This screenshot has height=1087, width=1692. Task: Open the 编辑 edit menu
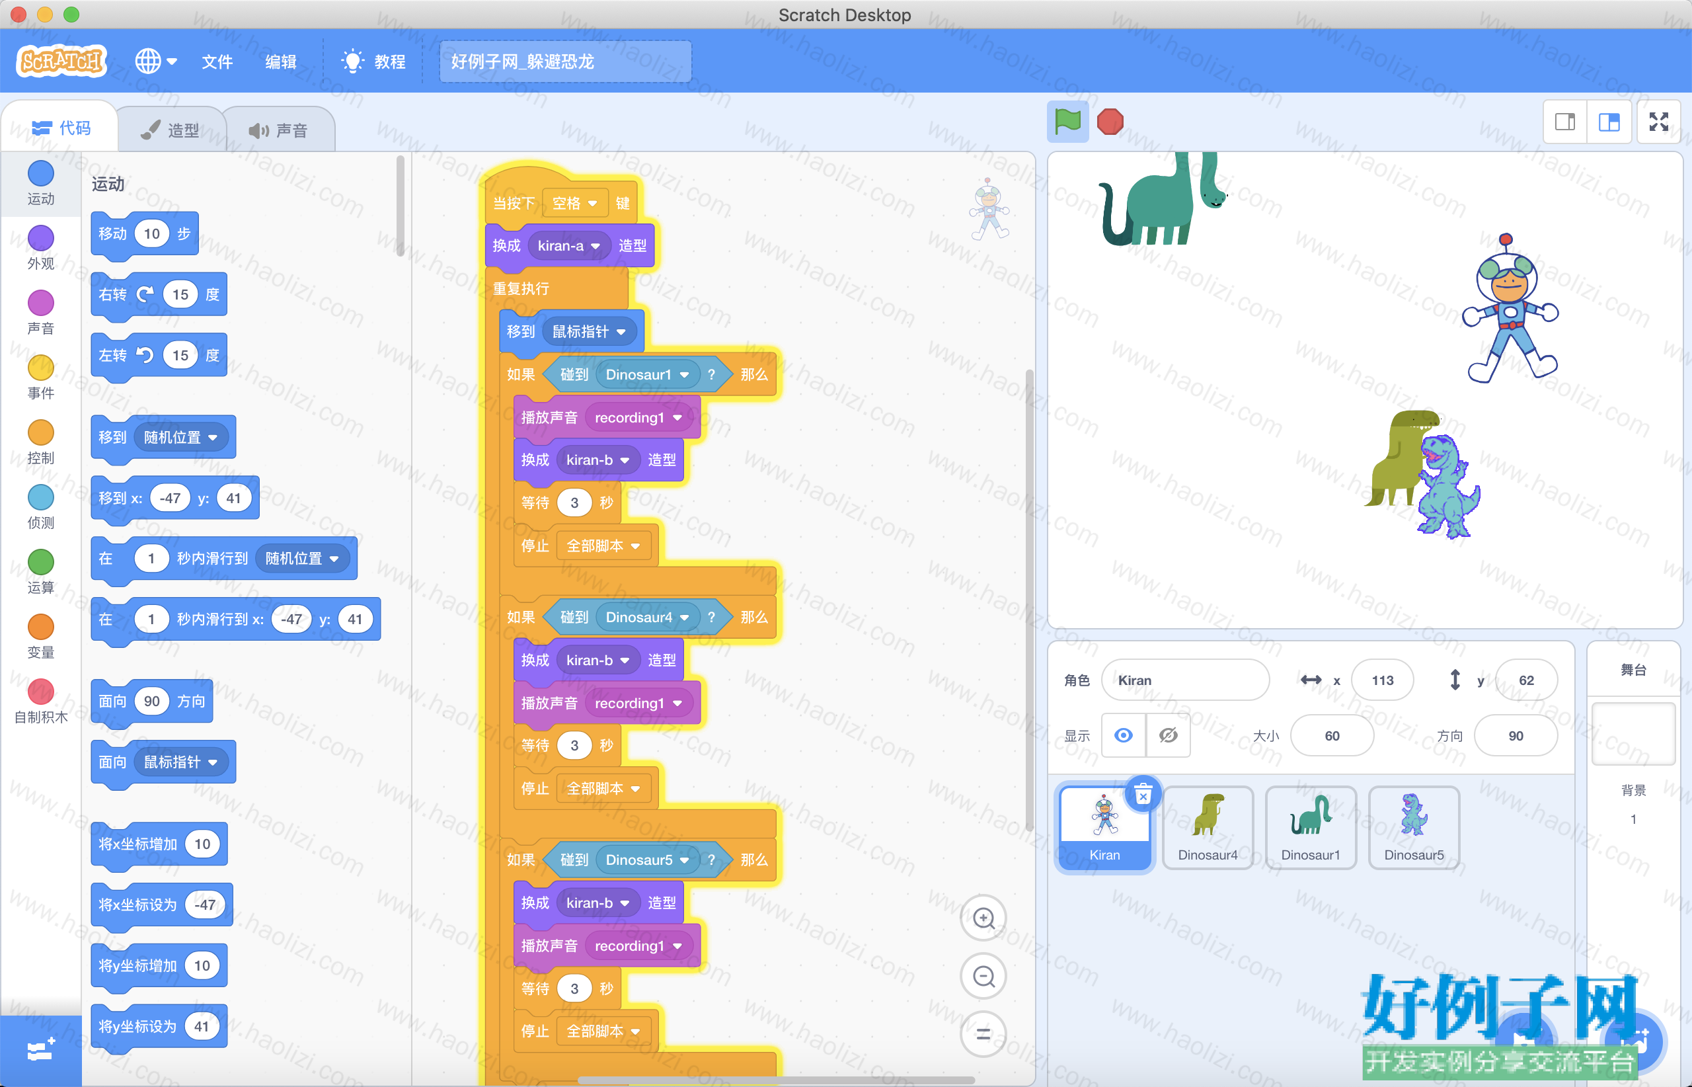point(281,61)
